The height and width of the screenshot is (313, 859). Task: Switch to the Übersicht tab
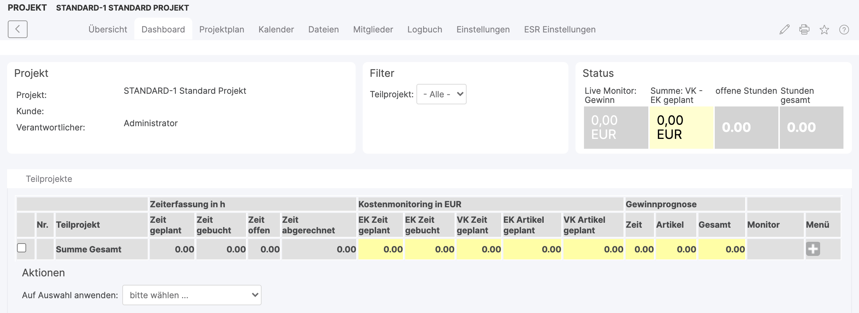coord(108,29)
